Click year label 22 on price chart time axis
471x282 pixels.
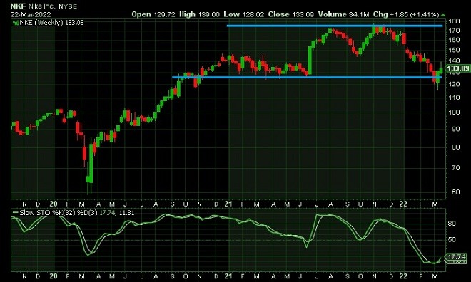tap(403, 204)
